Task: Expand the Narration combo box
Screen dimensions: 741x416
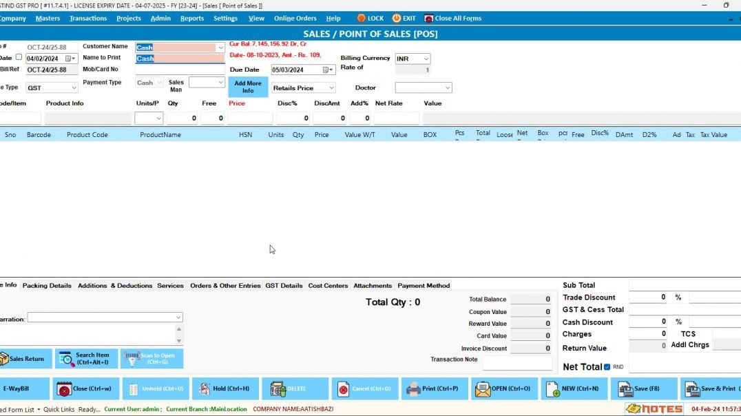Action: 179,317
